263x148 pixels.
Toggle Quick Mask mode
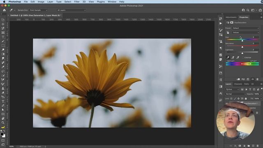tap(3, 141)
